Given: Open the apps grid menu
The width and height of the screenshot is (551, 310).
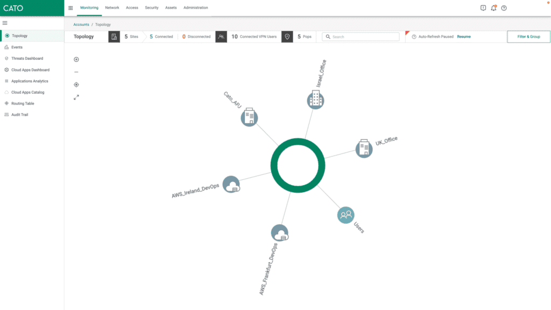Looking at the screenshot, I should 70,8.
